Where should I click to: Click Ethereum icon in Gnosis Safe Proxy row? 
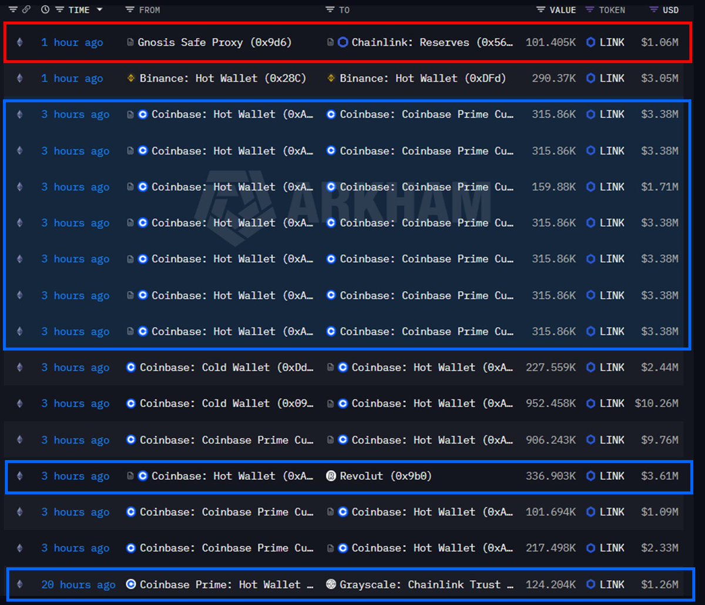[x=20, y=42]
